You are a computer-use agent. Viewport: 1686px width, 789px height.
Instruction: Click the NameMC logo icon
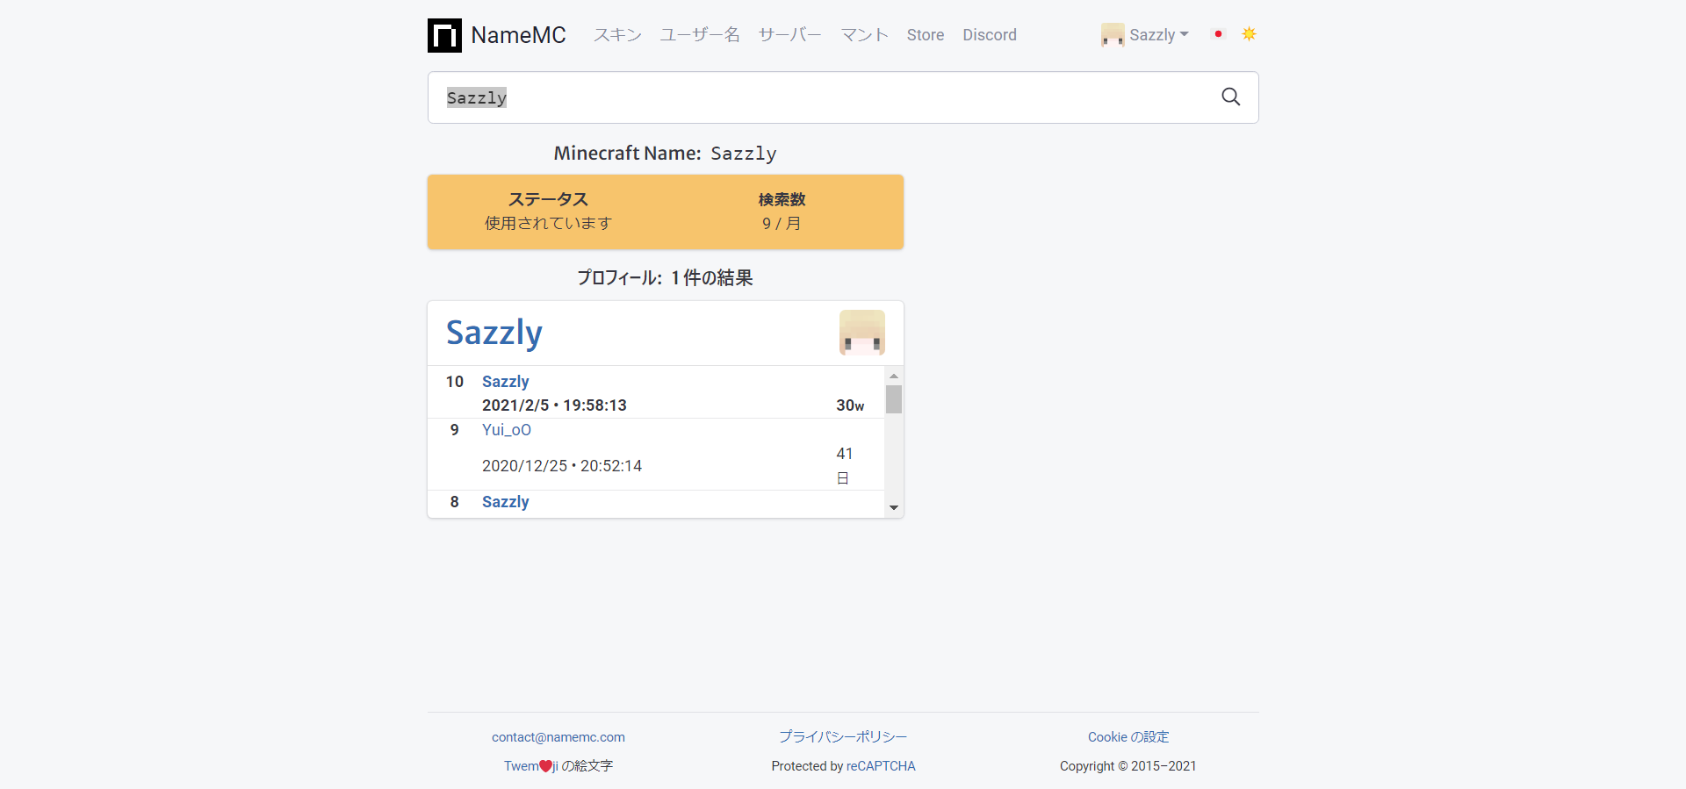[x=444, y=35]
